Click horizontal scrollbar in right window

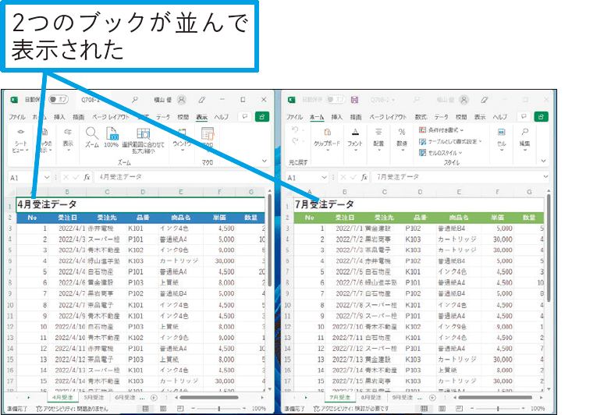tap(496, 398)
